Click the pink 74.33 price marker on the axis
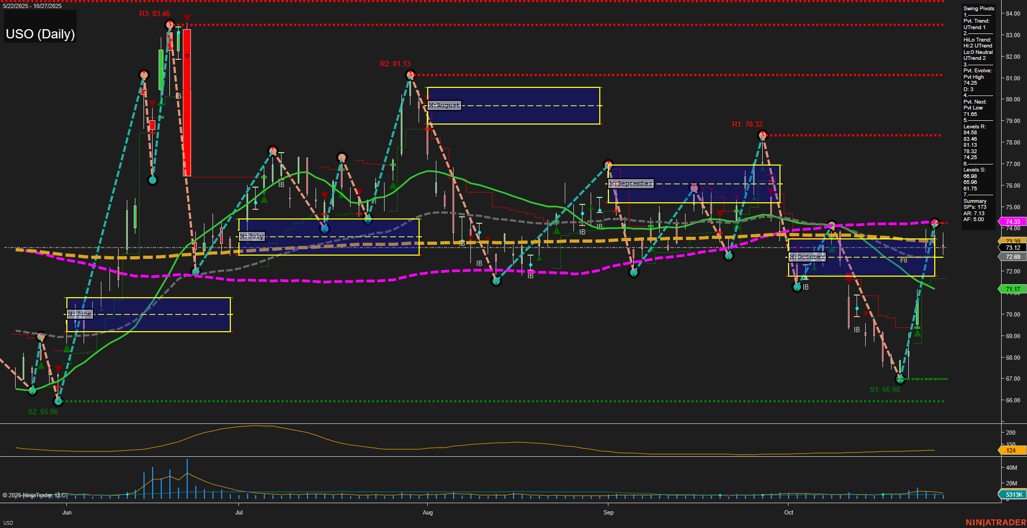1027x528 pixels. pyautogui.click(x=1011, y=222)
